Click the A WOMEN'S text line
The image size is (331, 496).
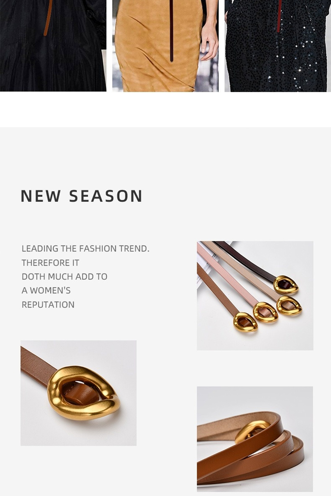(46, 290)
